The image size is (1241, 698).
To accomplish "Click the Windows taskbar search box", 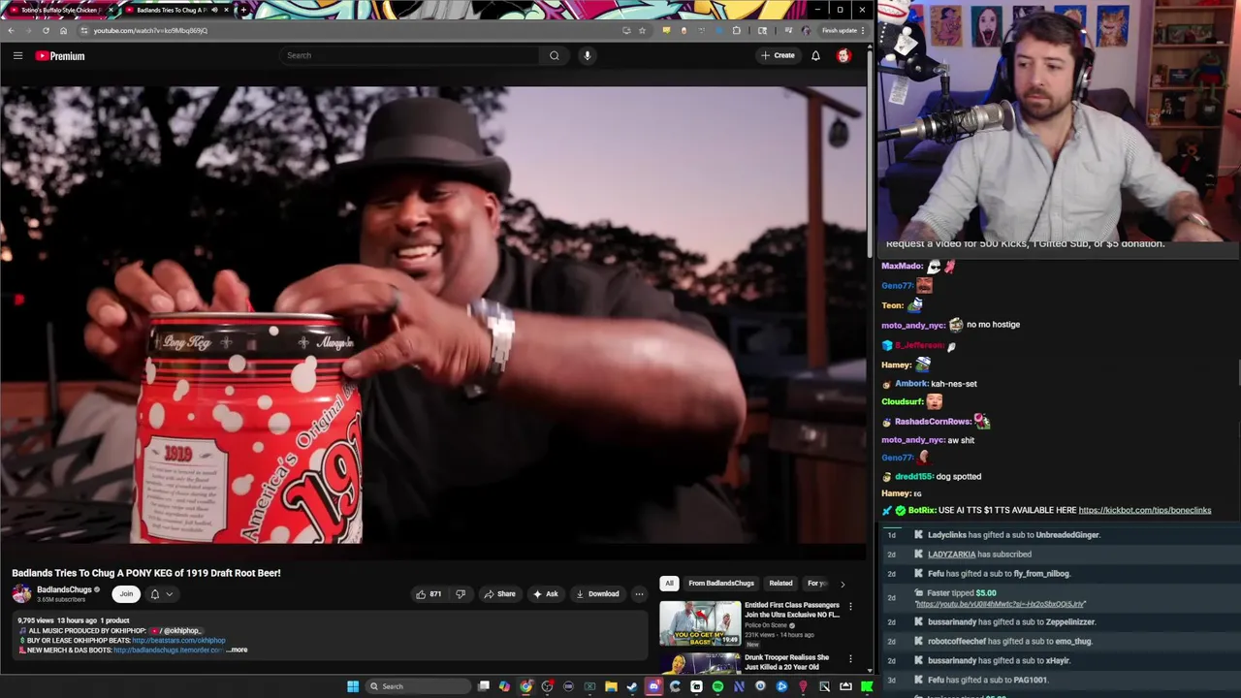I will [418, 686].
